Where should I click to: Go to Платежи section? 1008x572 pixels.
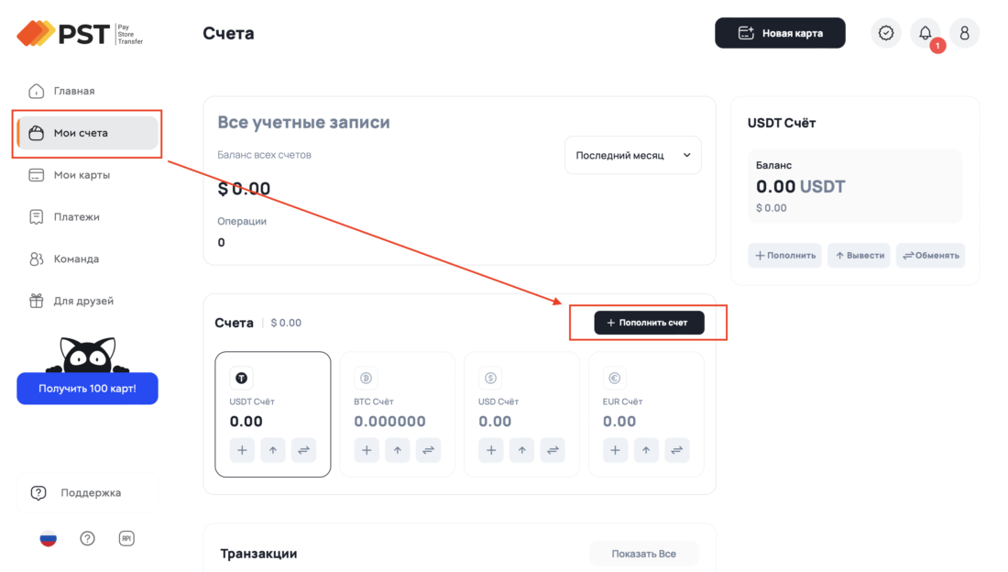pos(76,217)
